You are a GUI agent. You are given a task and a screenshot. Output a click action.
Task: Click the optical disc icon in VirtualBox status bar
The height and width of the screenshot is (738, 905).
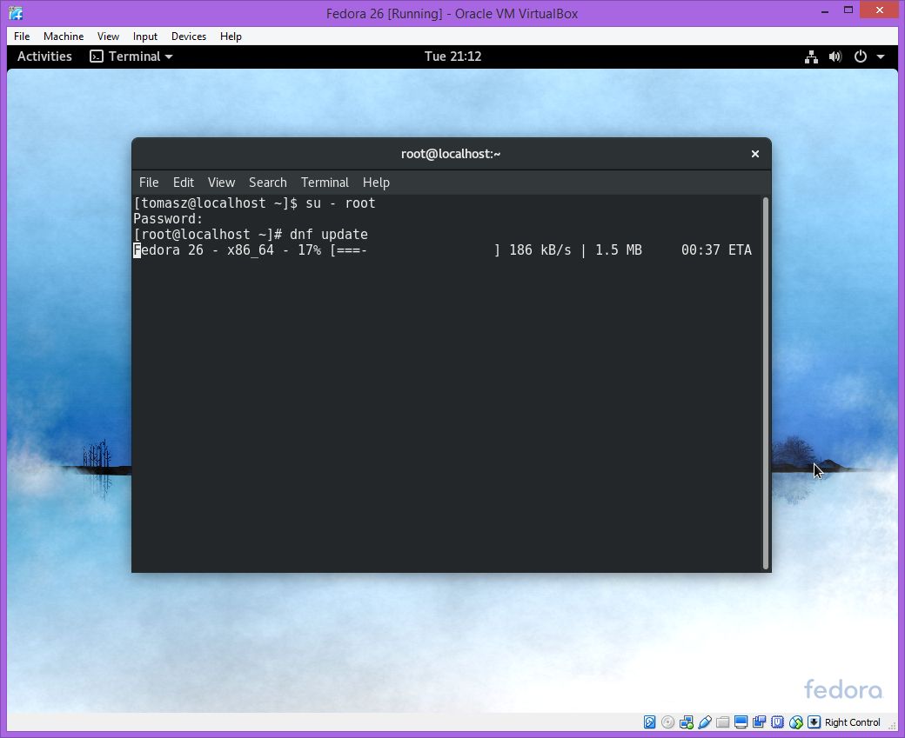pos(667,721)
